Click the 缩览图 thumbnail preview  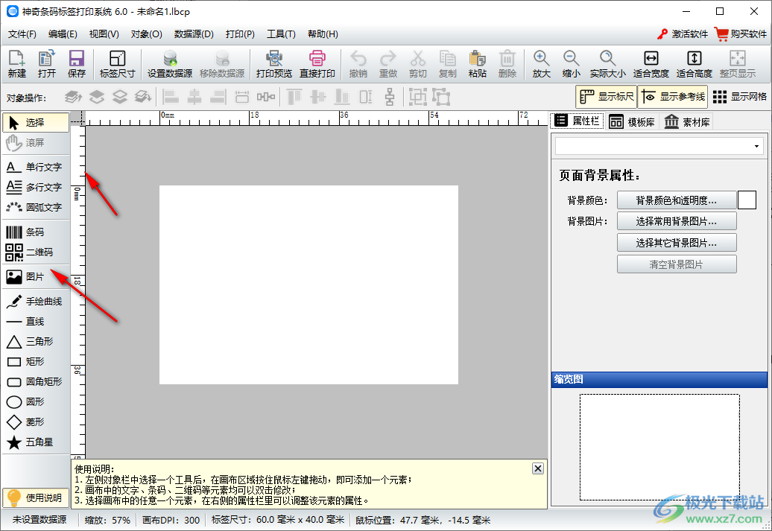tap(659, 447)
